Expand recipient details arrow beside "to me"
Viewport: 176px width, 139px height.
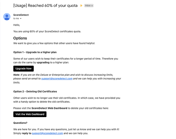[x=21, y=19]
